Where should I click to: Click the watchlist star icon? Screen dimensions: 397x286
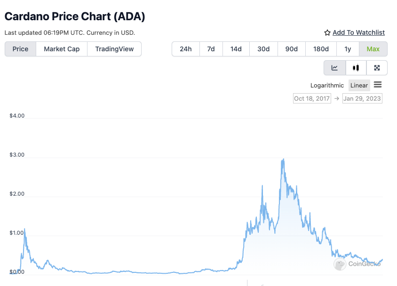pyautogui.click(x=327, y=33)
